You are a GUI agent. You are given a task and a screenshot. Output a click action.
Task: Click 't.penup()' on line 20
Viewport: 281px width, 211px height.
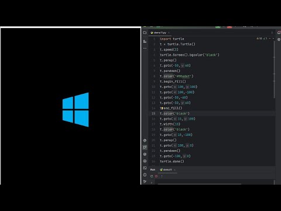(x=168, y=140)
